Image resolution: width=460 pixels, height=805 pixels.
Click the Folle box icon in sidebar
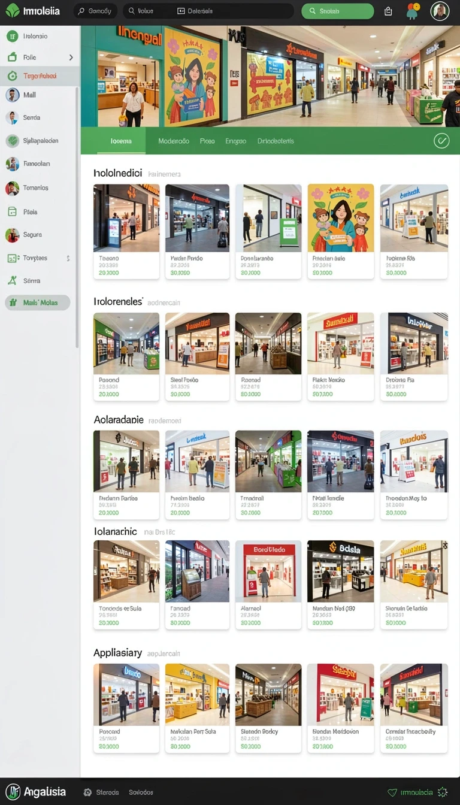click(x=11, y=57)
